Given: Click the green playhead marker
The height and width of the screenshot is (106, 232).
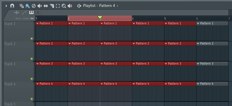Looking at the screenshot, I should click(x=100, y=18).
